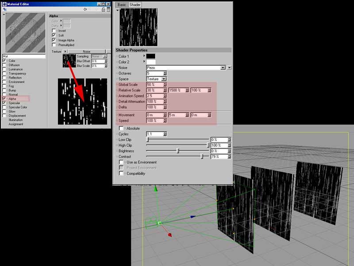Image resolution: width=354 pixels, height=266 pixels.
Task: Select the Color channel label
Action: (x=12, y=61)
